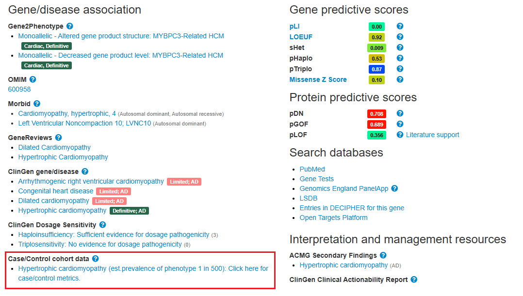
Task: Click the Missense Z Score label link
Action: [x=318, y=79]
